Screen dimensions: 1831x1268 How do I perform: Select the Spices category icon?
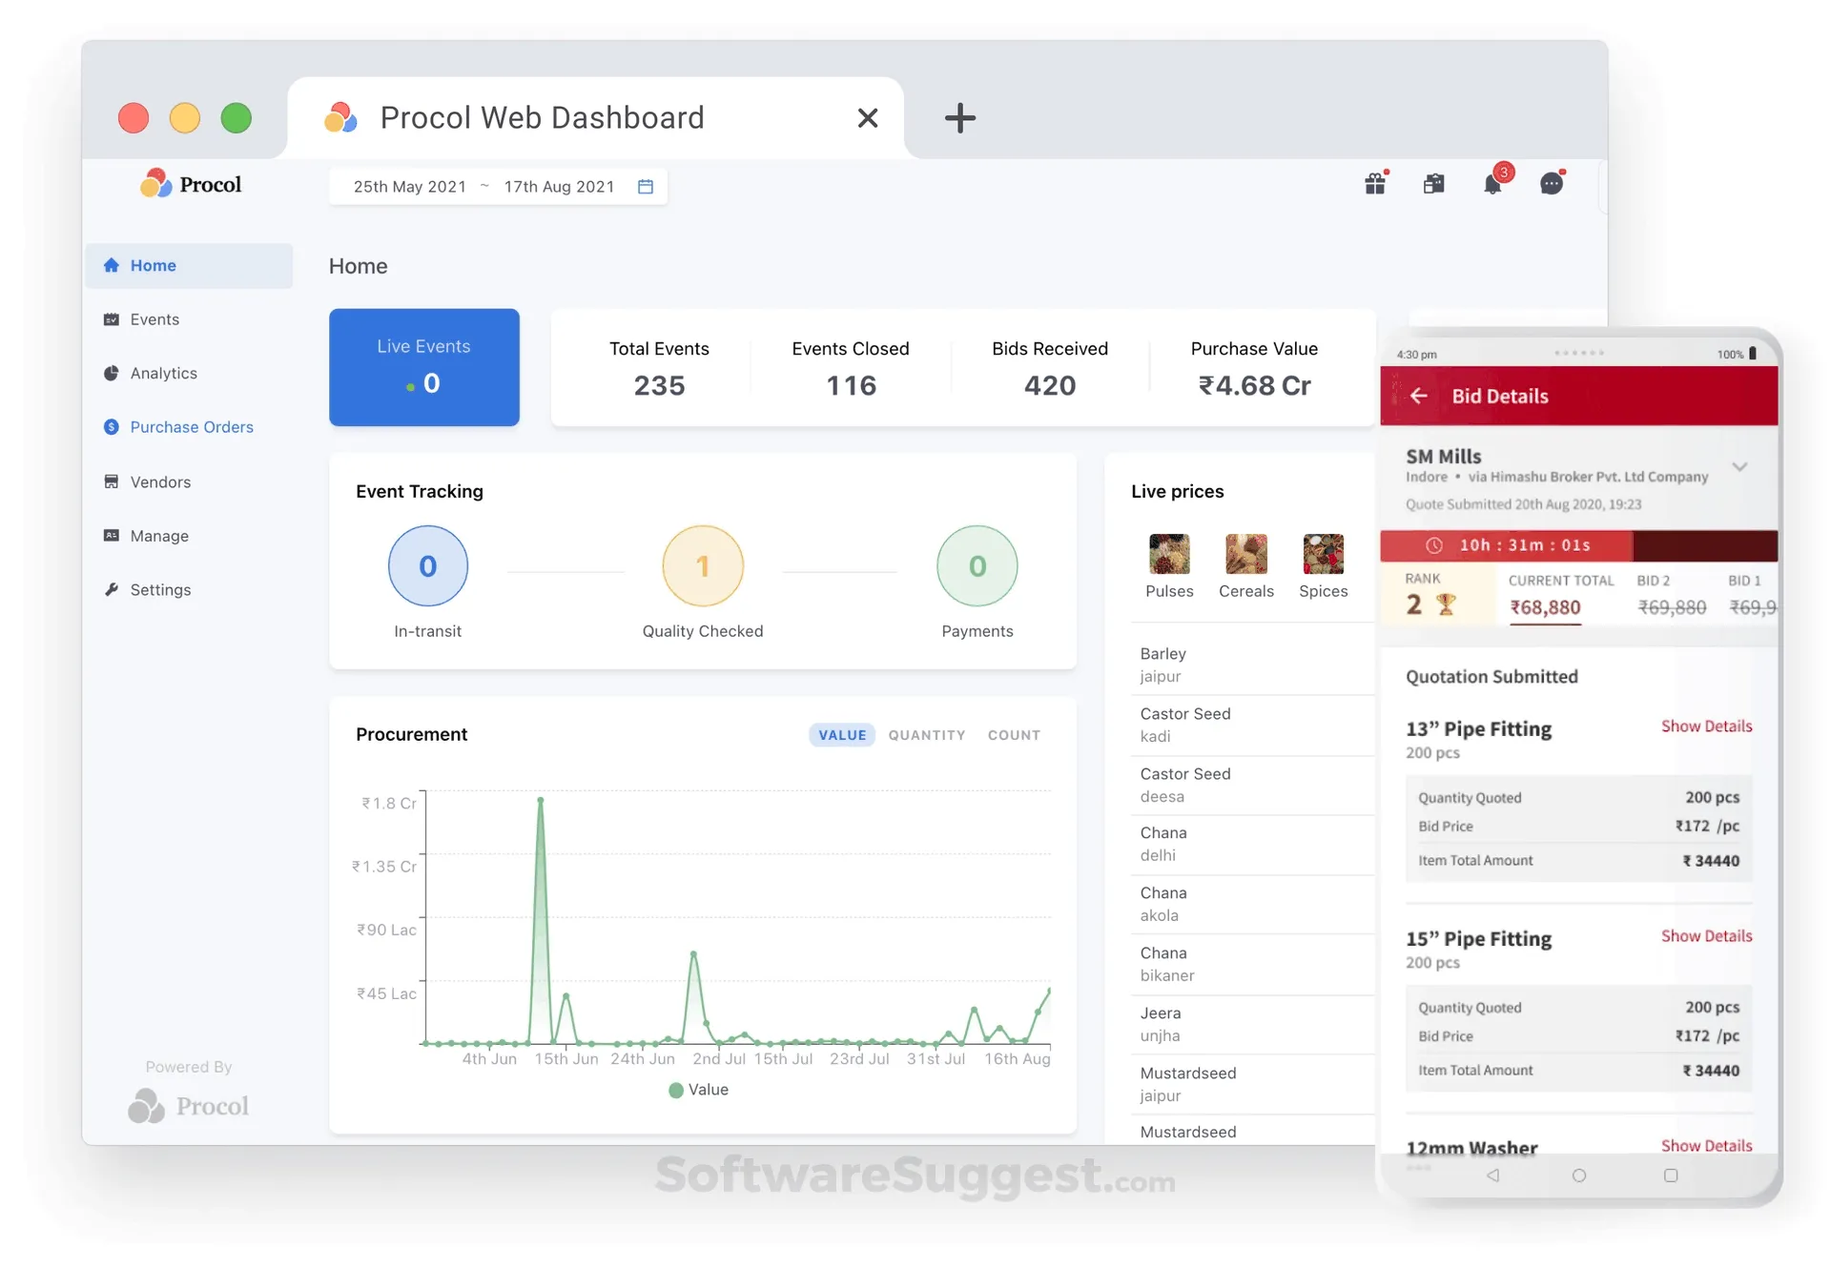tap(1323, 554)
